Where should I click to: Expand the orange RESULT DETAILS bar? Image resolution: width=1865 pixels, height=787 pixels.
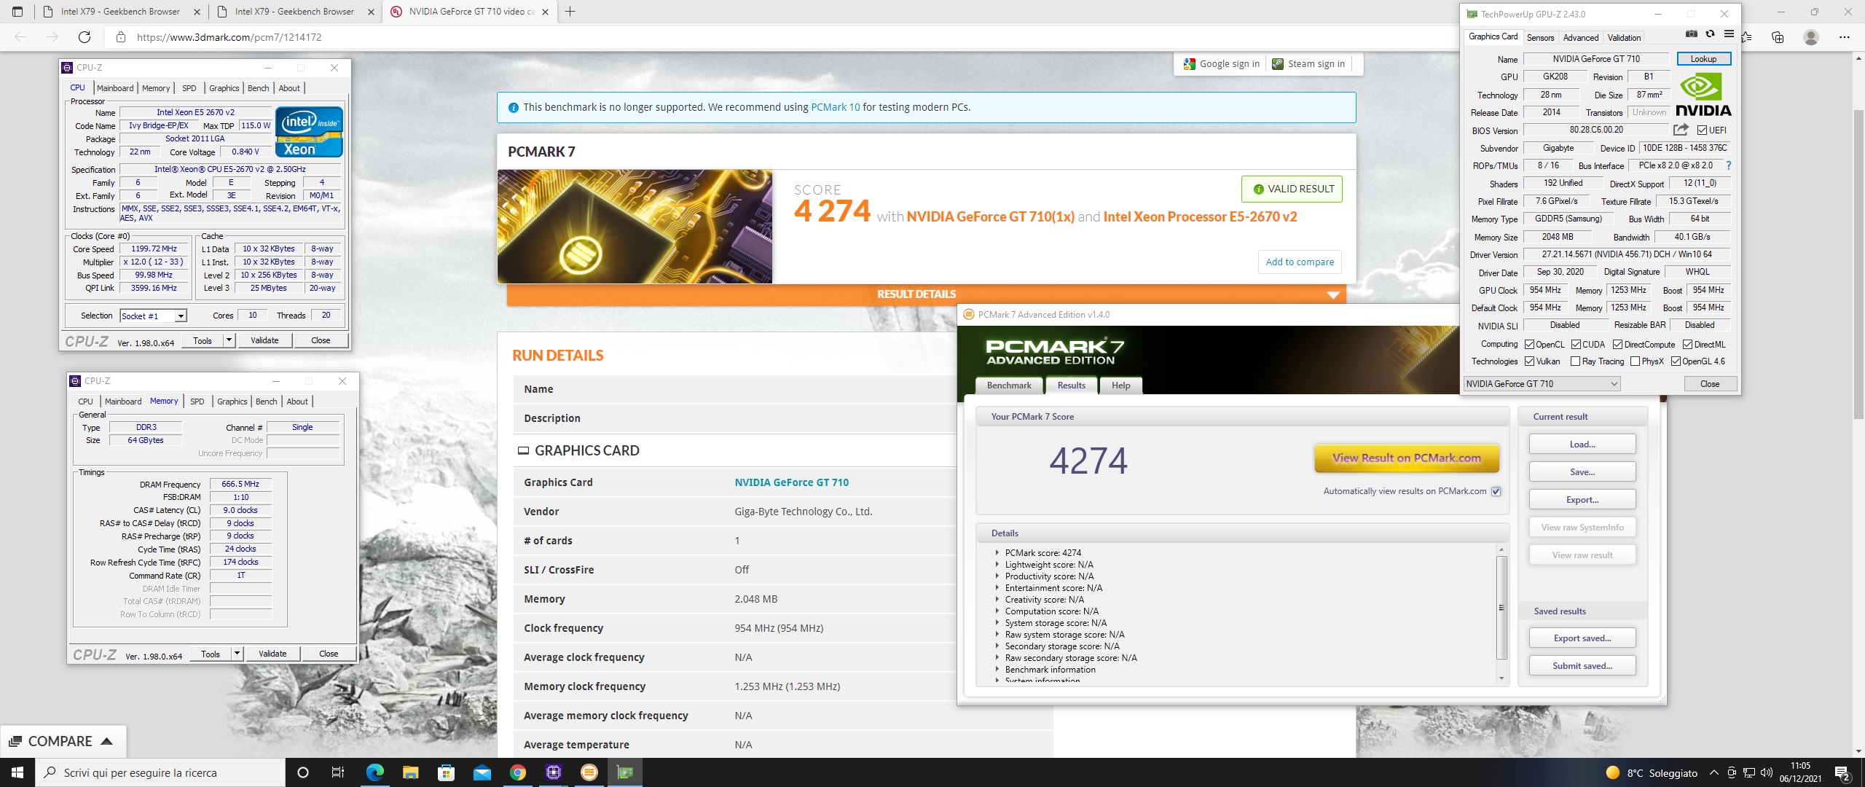[926, 294]
